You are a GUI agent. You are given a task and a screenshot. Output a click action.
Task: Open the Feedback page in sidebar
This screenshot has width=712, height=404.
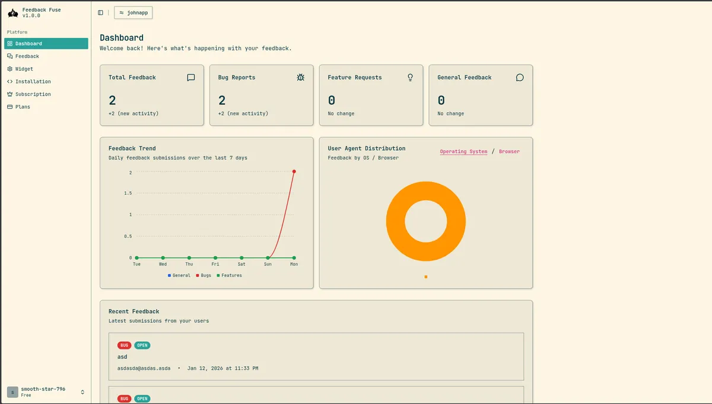point(27,56)
